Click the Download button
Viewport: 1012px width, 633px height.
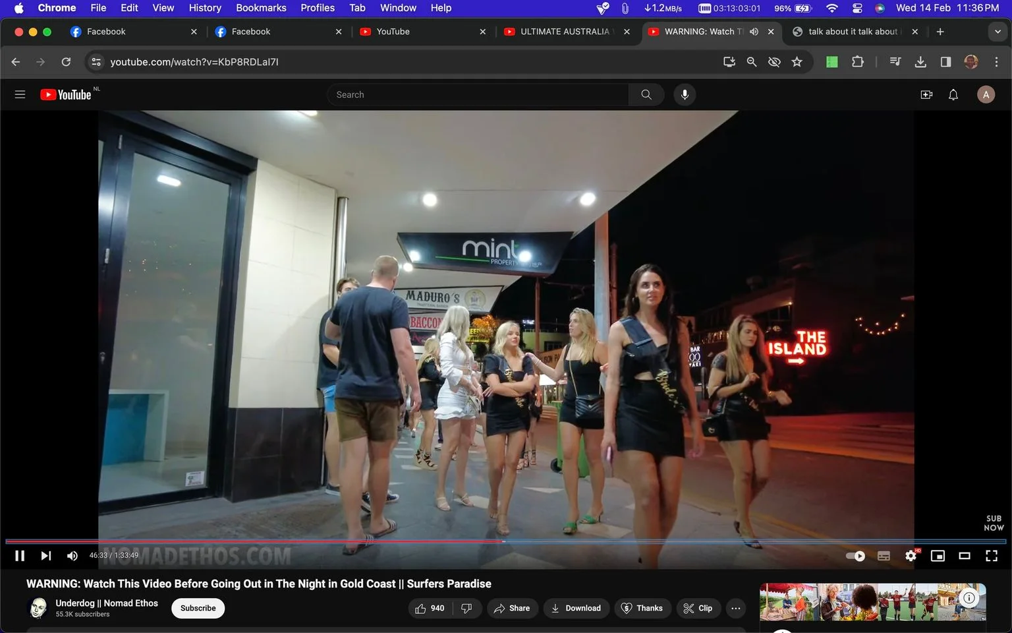(576, 608)
